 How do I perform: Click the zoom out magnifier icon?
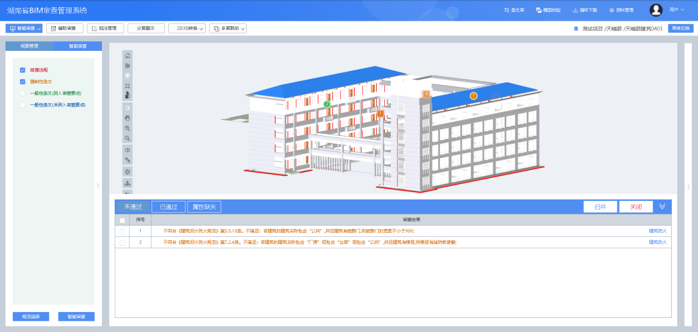point(127,138)
